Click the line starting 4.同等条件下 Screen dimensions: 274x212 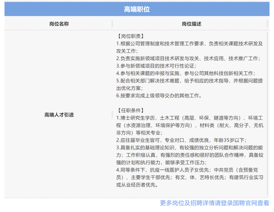187,170
